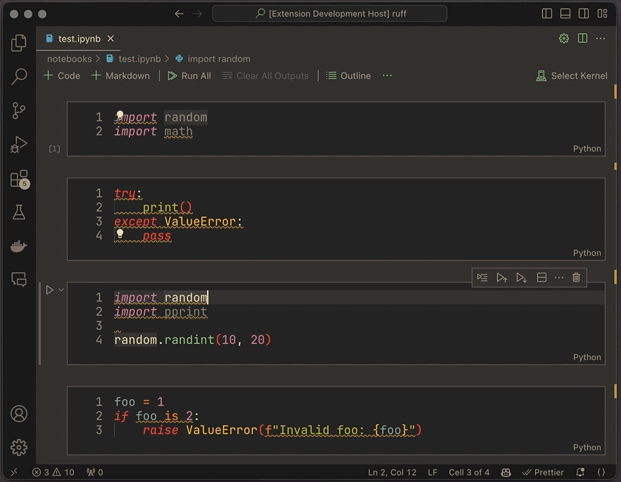The width and height of the screenshot is (621, 482).
Task: Change Python language of foo cell
Action: [586, 447]
